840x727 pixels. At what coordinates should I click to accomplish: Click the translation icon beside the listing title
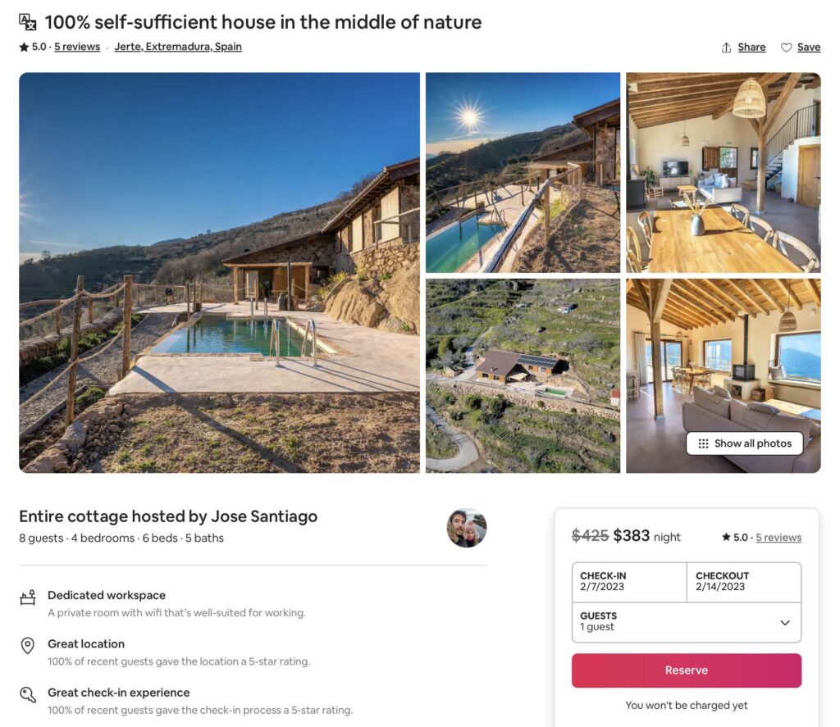[27, 20]
